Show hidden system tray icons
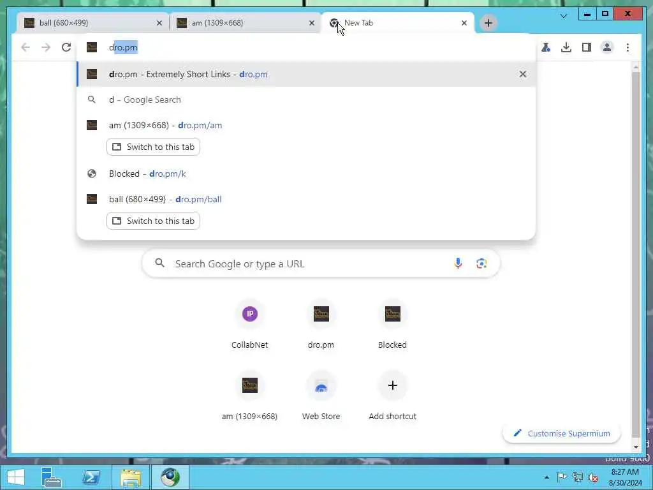Image resolution: width=653 pixels, height=490 pixels. (547, 477)
